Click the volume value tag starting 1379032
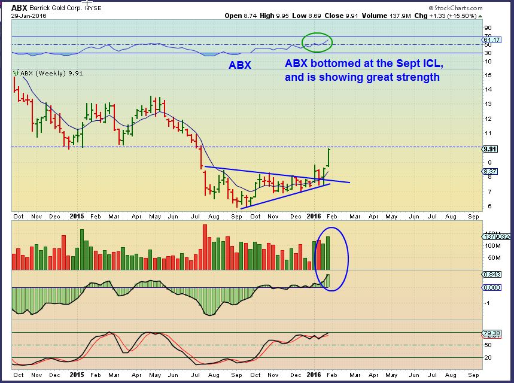Viewport: 514px width, 383px height. [x=496, y=236]
